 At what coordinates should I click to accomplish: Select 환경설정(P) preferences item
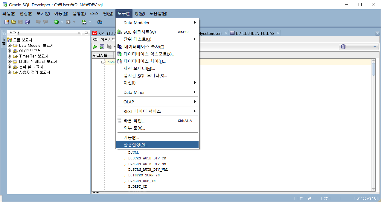coord(157,144)
